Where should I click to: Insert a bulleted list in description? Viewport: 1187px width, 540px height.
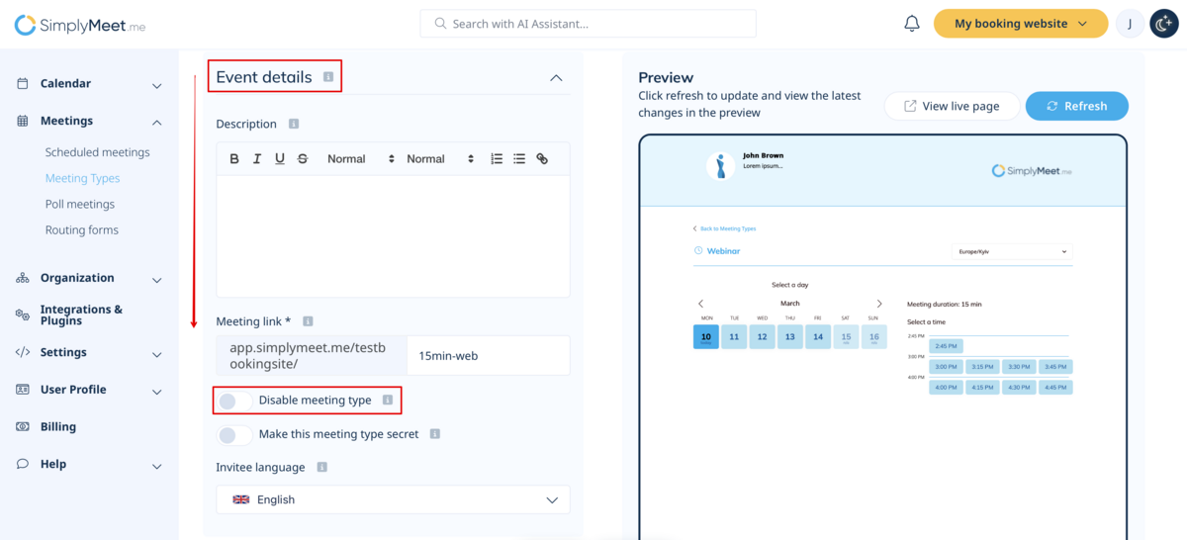(519, 159)
